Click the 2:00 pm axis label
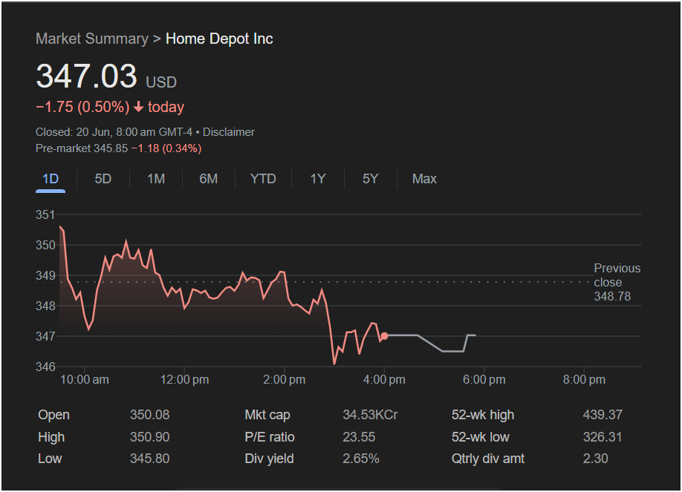The width and height of the screenshot is (682, 492). point(284,379)
